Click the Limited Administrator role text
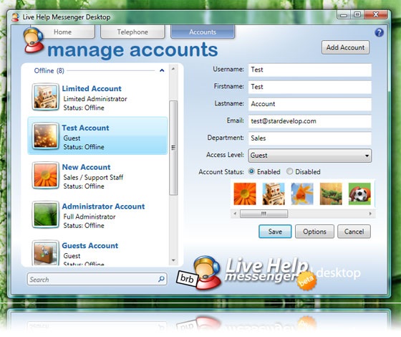Screen dimensions: 401x337 95,99
